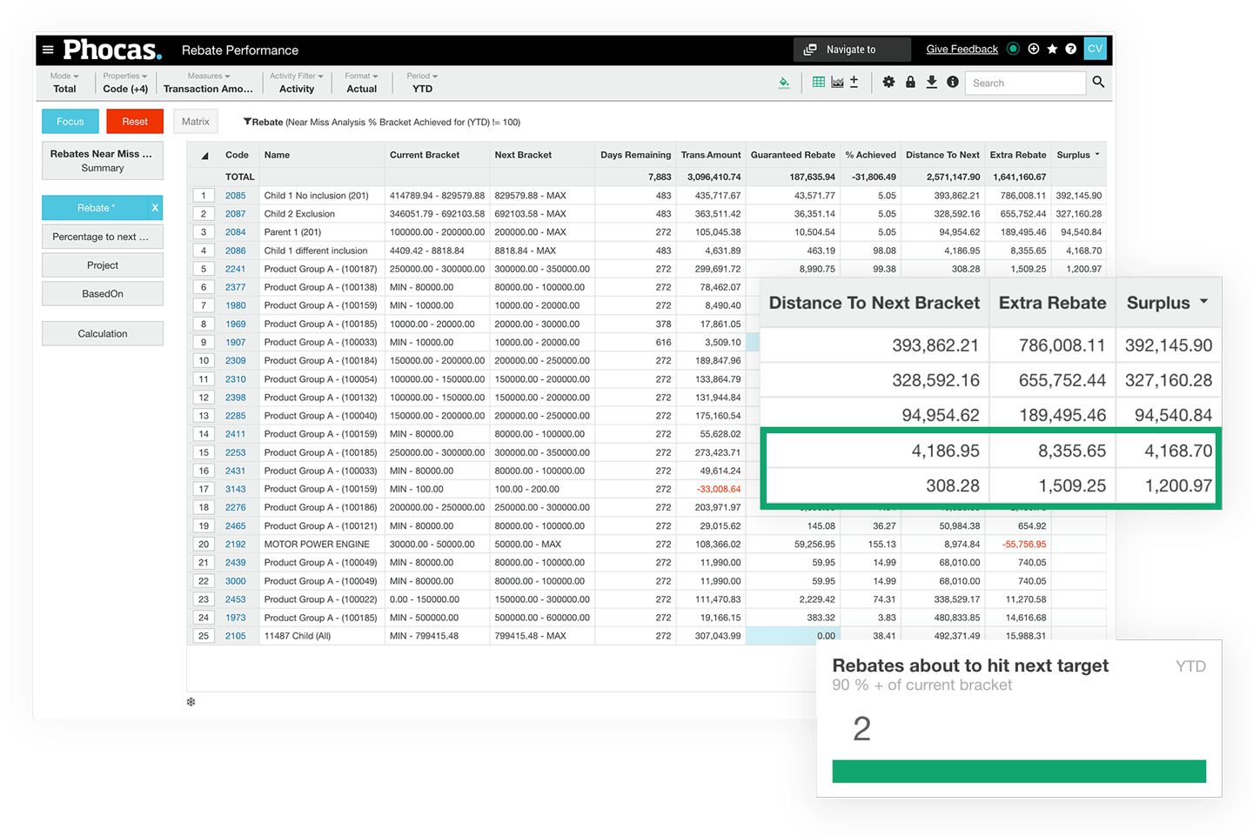Open the Period YTD dropdown
This screenshot has width=1253, height=836.
coord(421,82)
